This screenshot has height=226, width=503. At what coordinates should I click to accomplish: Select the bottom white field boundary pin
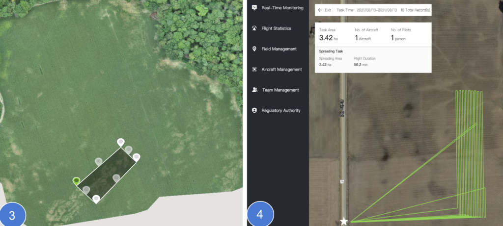click(96, 199)
